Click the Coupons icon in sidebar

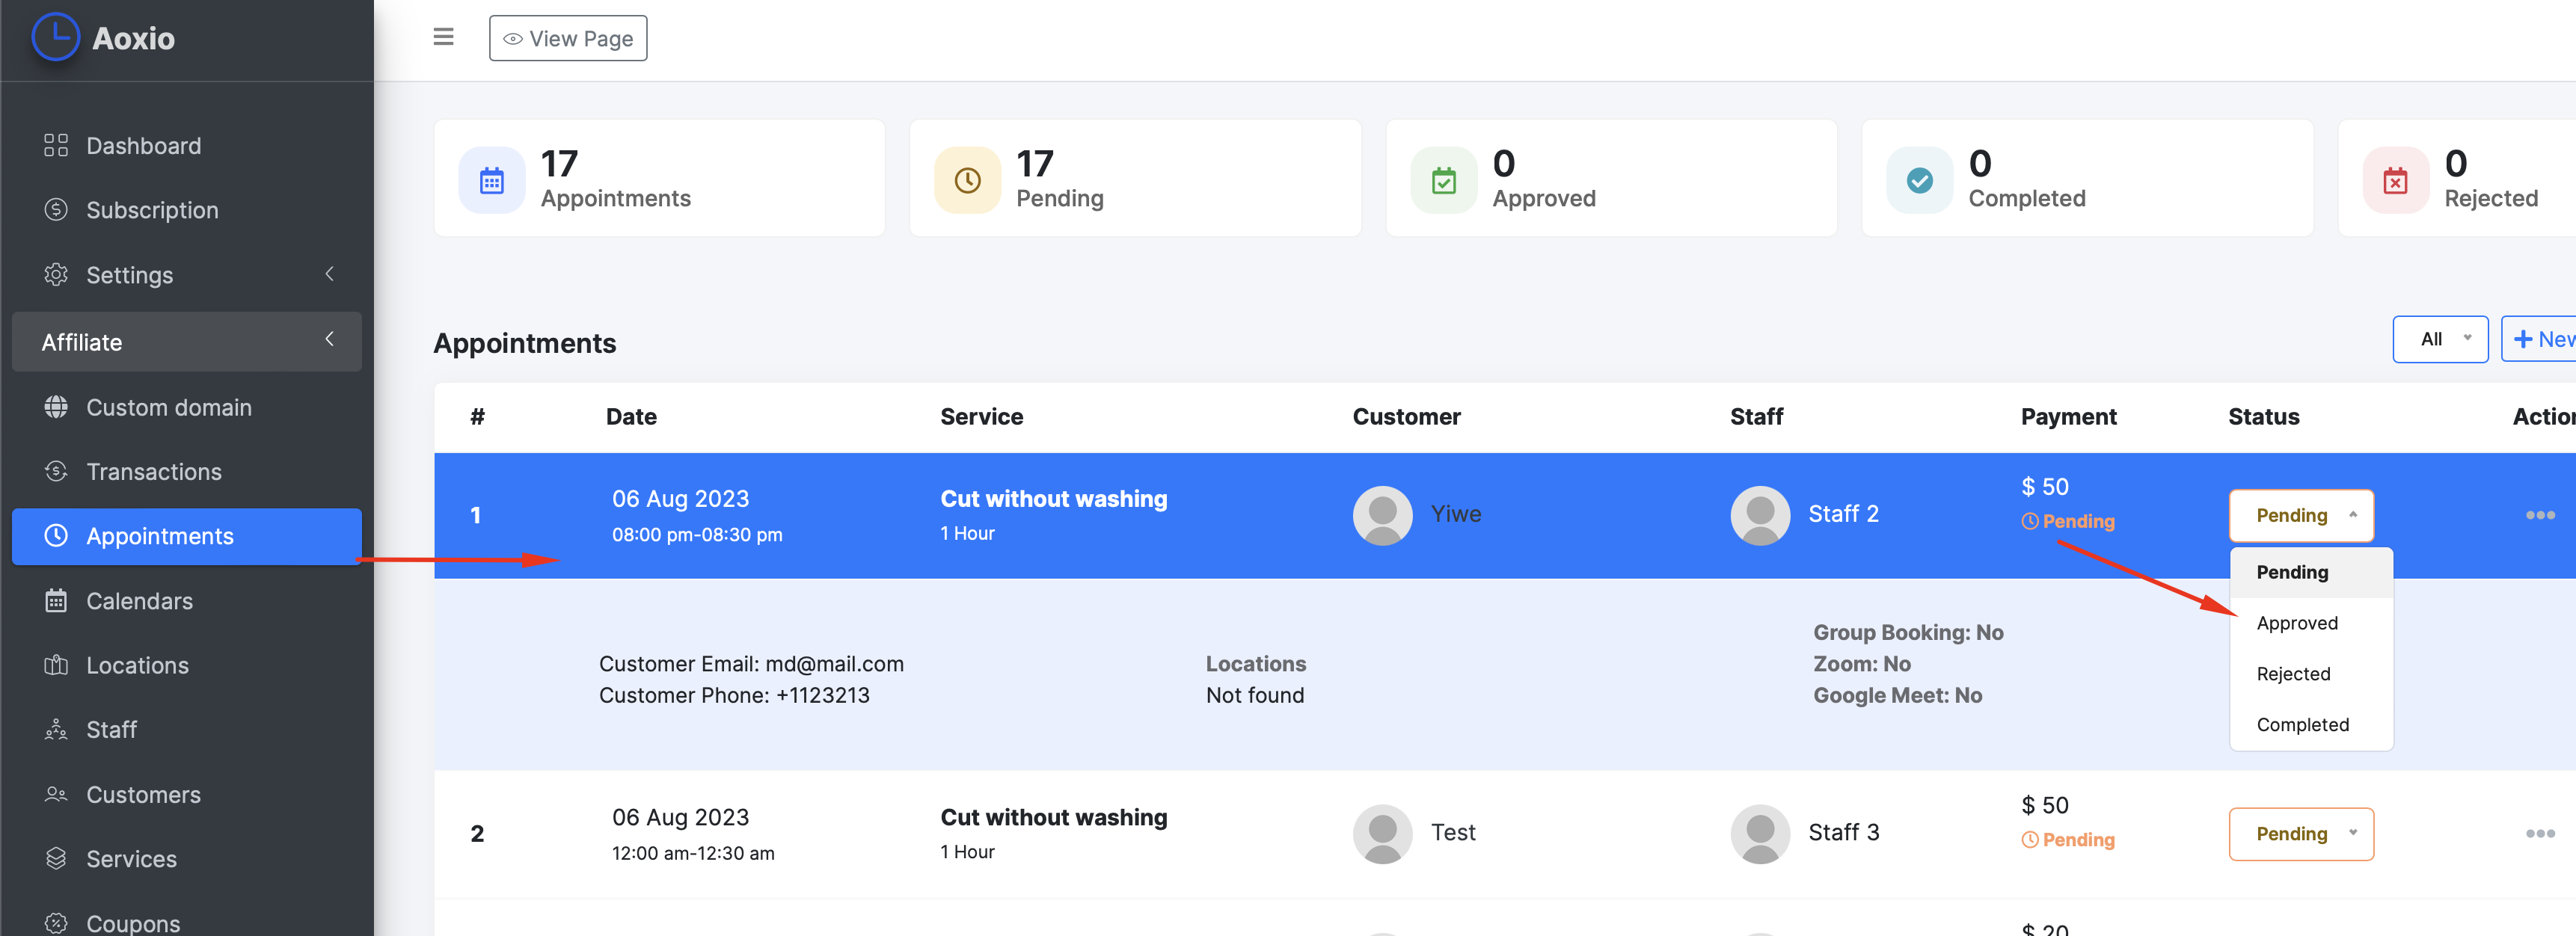click(x=56, y=923)
